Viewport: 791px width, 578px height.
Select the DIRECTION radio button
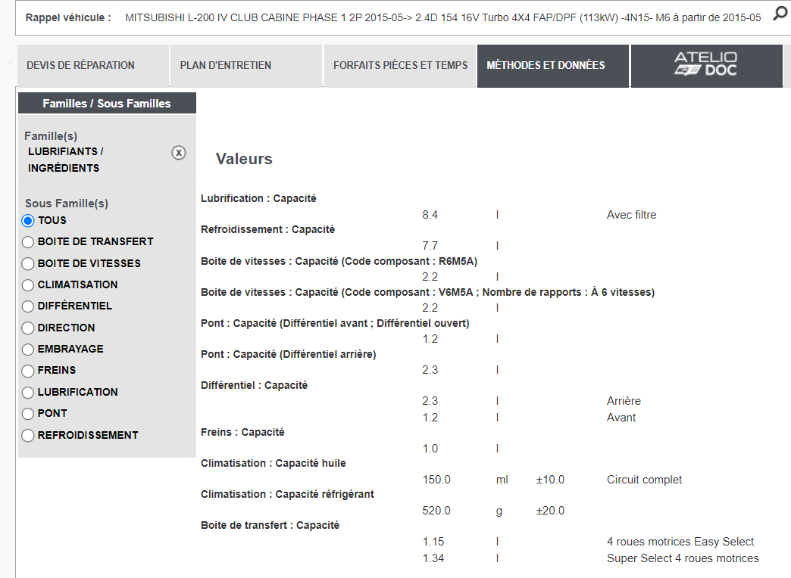tap(28, 328)
